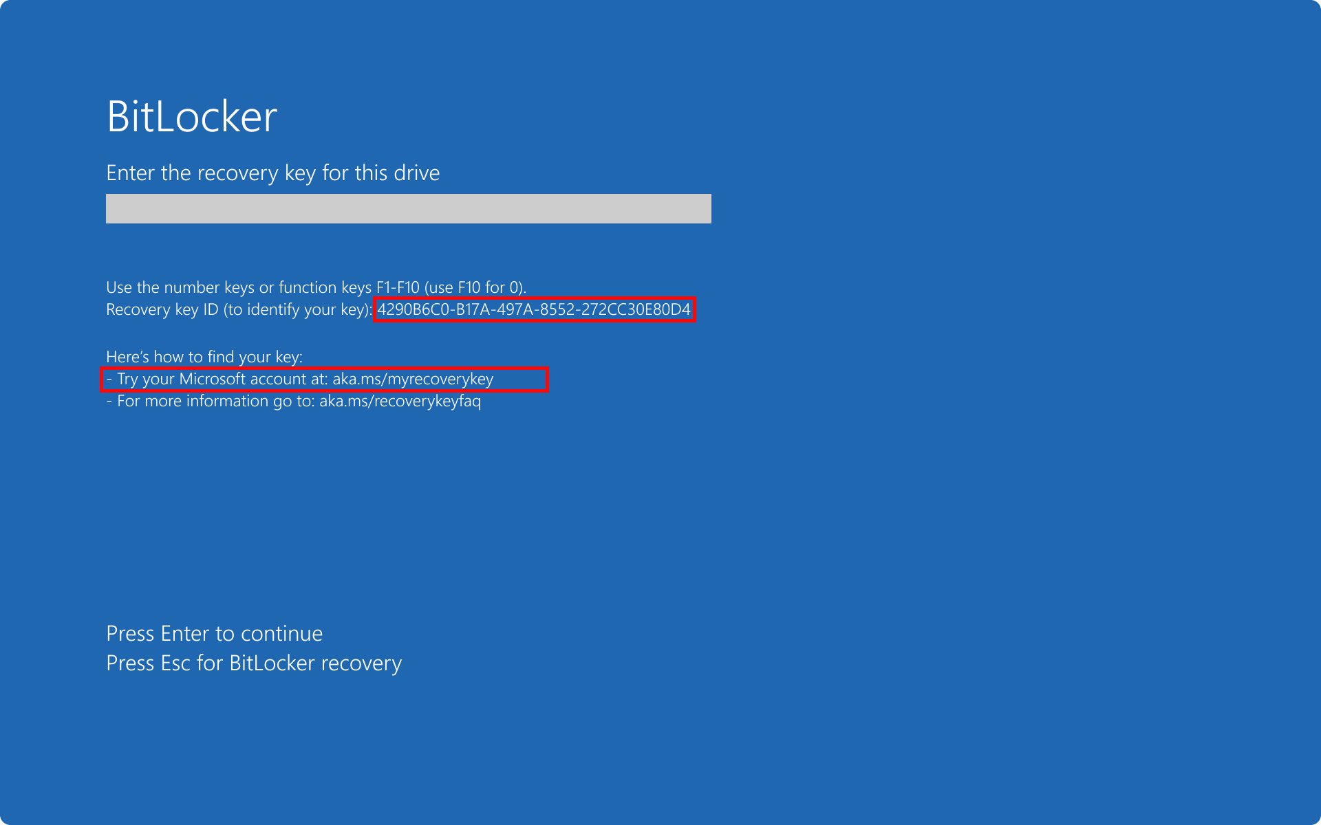Click the '272CC30E80D4' ending of key ID
Viewport: 1321px width, 825px height.
pyautogui.click(x=636, y=309)
